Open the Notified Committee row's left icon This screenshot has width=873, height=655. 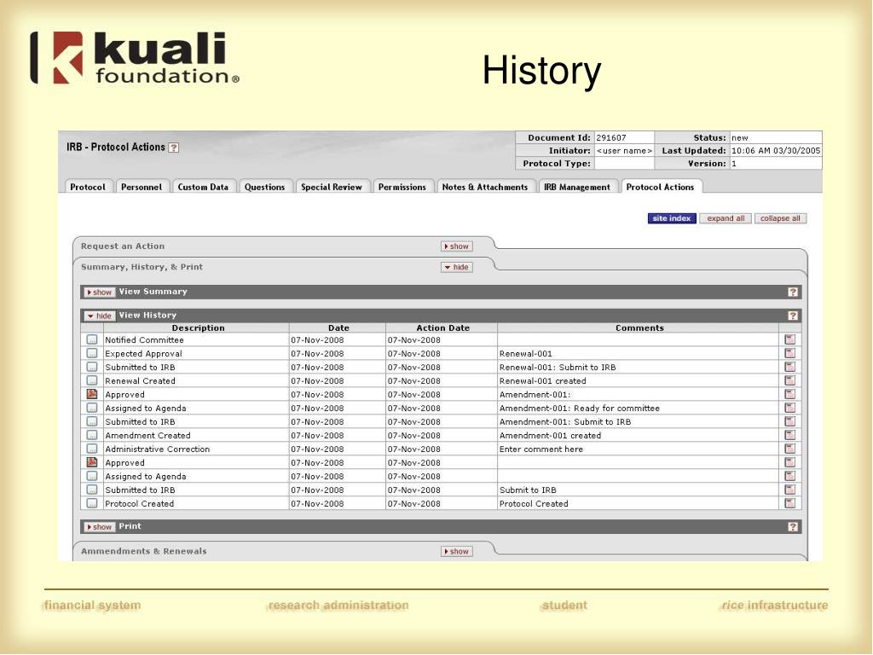(x=92, y=339)
